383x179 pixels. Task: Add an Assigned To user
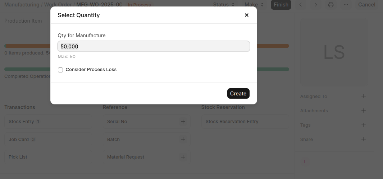pyautogui.click(x=363, y=96)
